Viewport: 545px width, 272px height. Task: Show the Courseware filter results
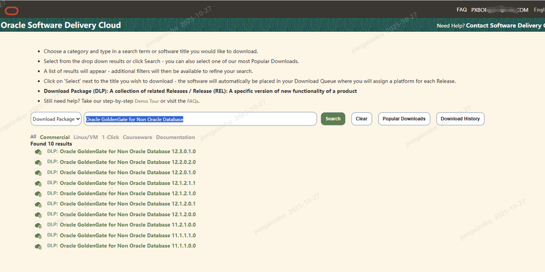point(137,137)
